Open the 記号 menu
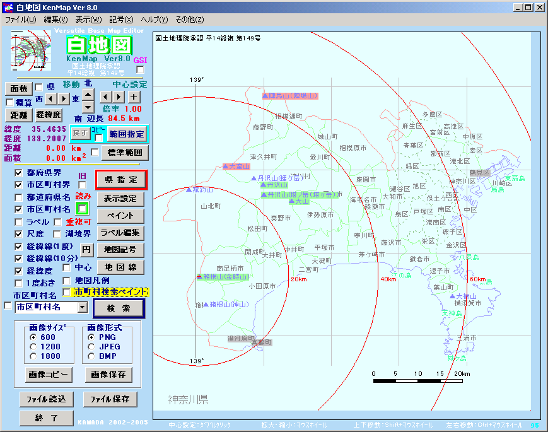The image size is (548, 432). [x=121, y=20]
